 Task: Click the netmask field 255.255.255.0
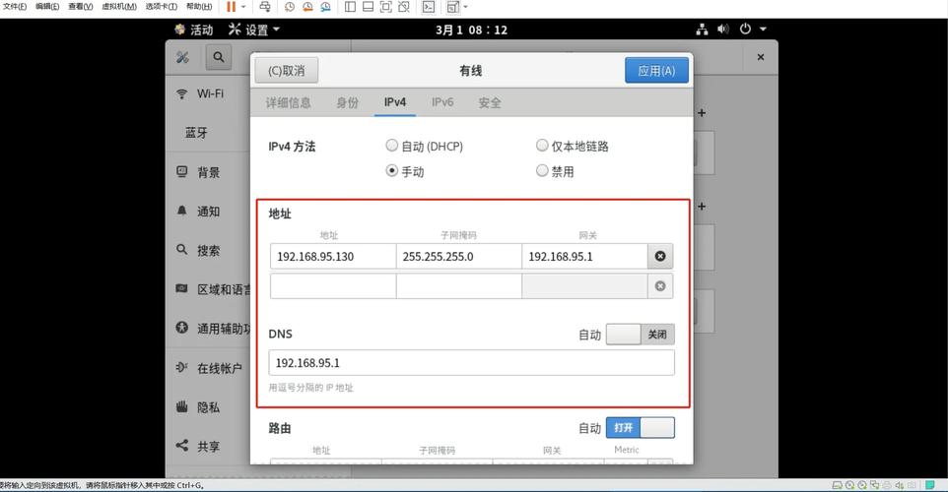pyautogui.click(x=459, y=257)
